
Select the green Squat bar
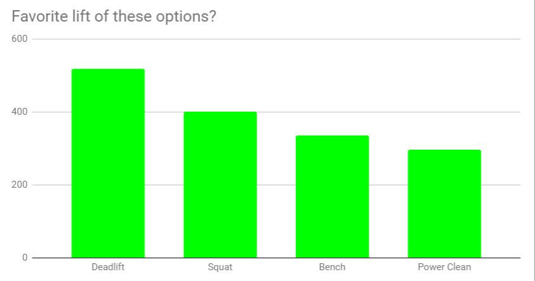tap(220, 185)
